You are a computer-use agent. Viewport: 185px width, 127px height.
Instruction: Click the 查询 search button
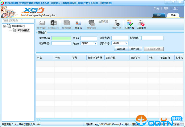[121, 49]
